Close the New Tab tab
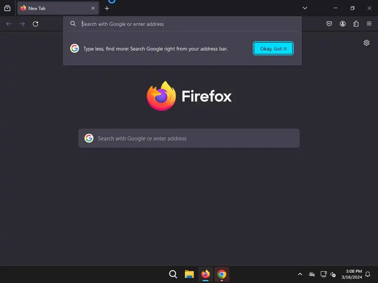 pos(93,8)
